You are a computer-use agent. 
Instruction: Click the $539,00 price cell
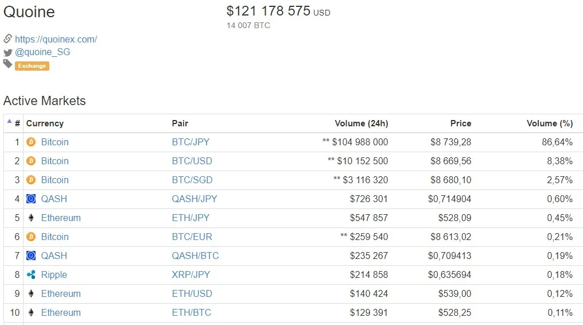454,294
